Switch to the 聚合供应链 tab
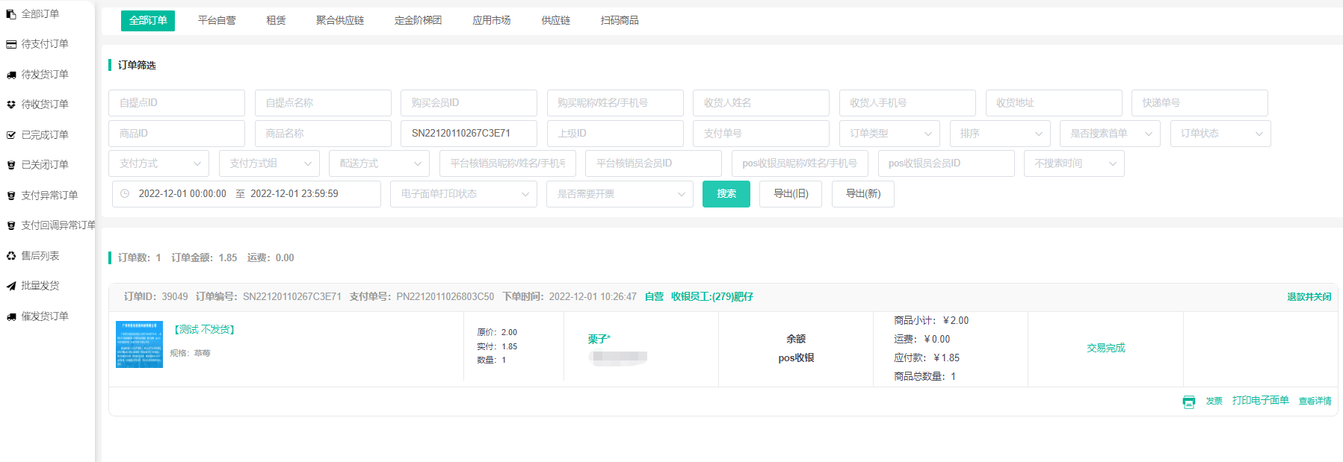1343x462 pixels. [340, 20]
